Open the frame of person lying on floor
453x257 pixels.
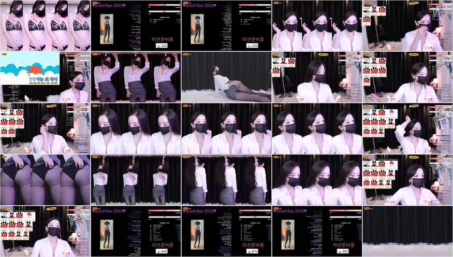click(226, 77)
